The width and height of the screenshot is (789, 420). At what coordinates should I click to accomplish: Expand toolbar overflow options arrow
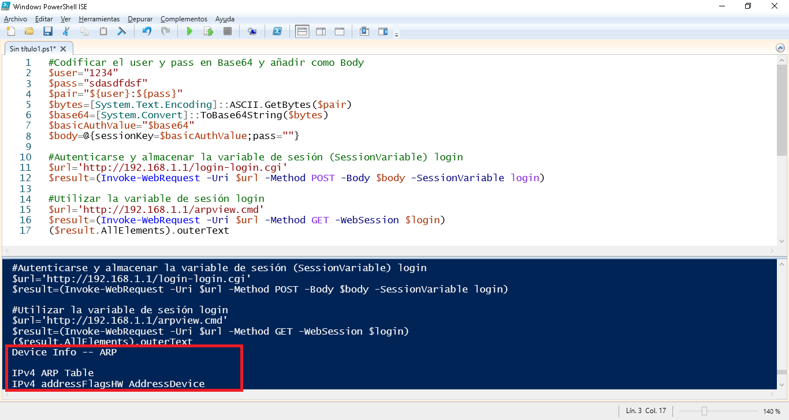coord(396,35)
